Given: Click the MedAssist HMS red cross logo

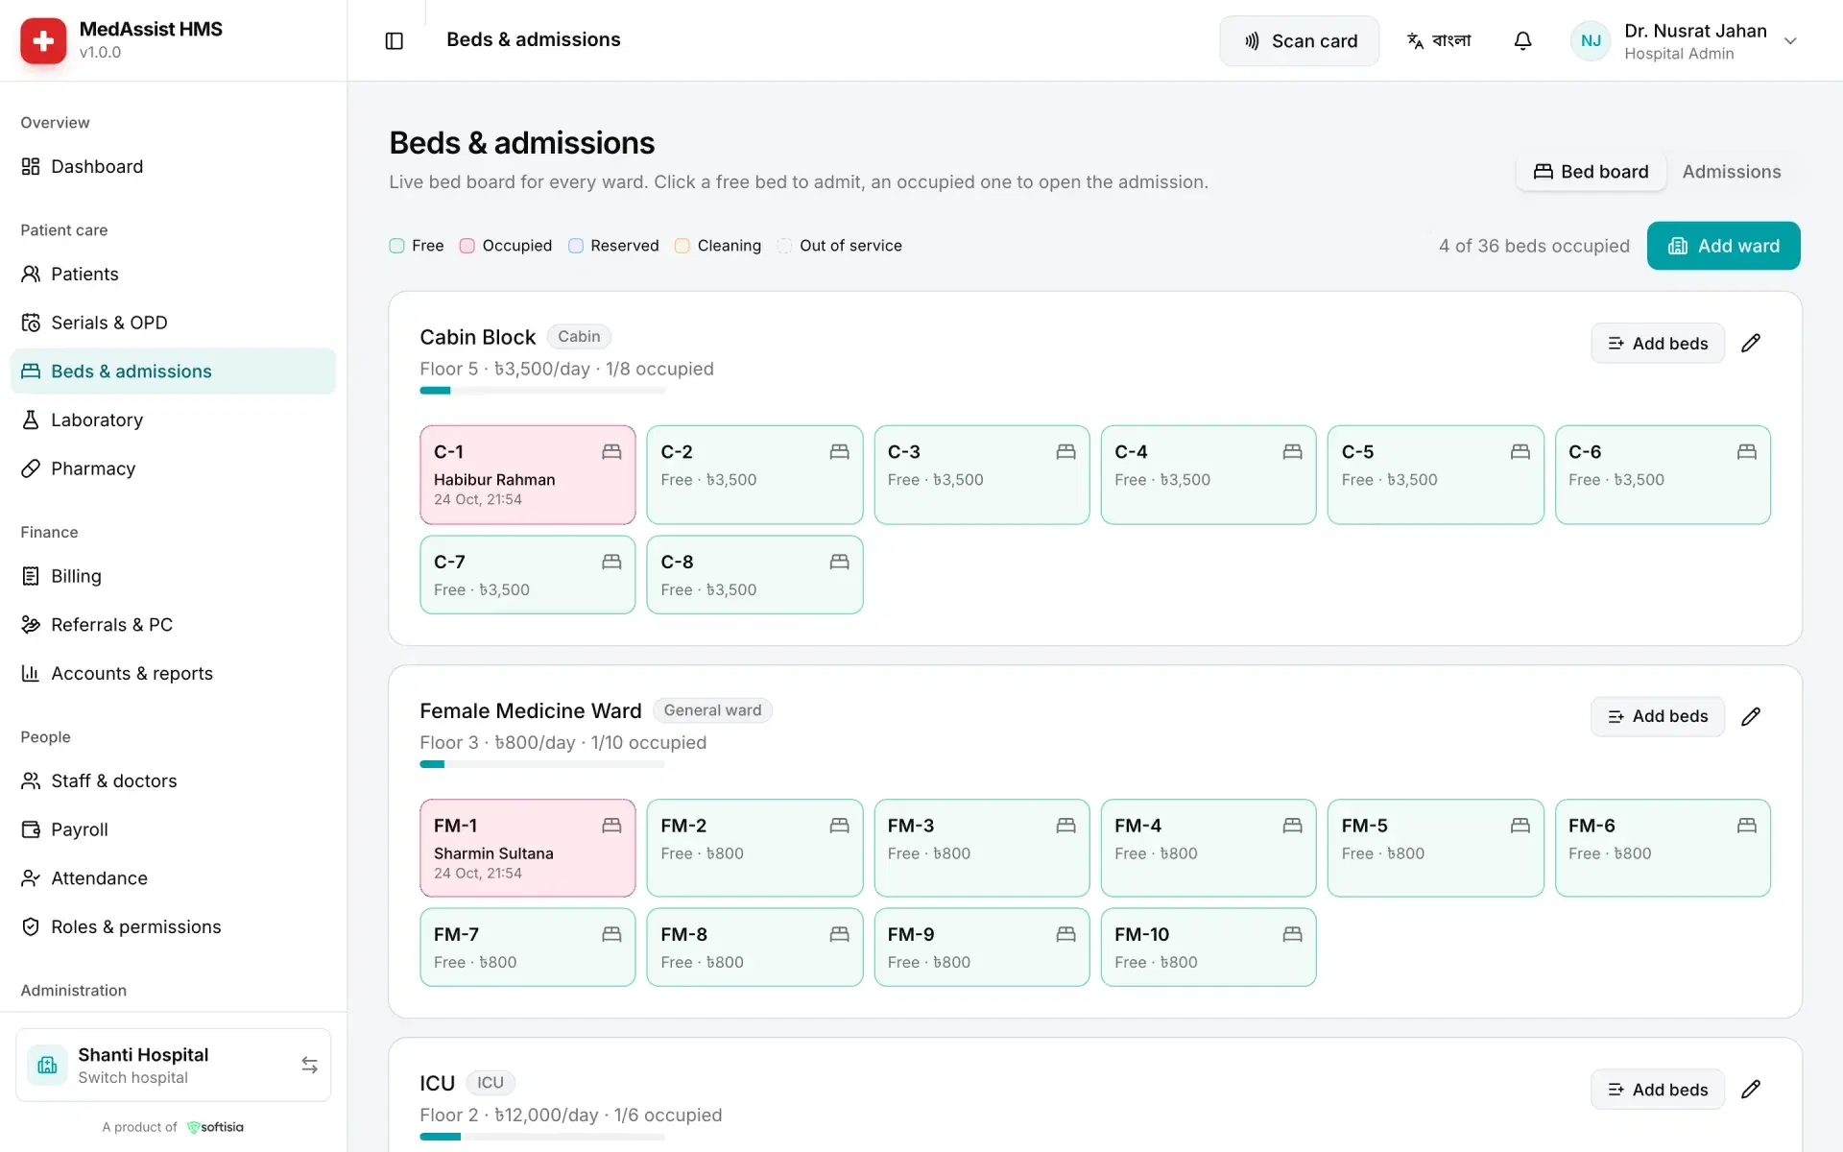Looking at the screenshot, I should (43, 40).
